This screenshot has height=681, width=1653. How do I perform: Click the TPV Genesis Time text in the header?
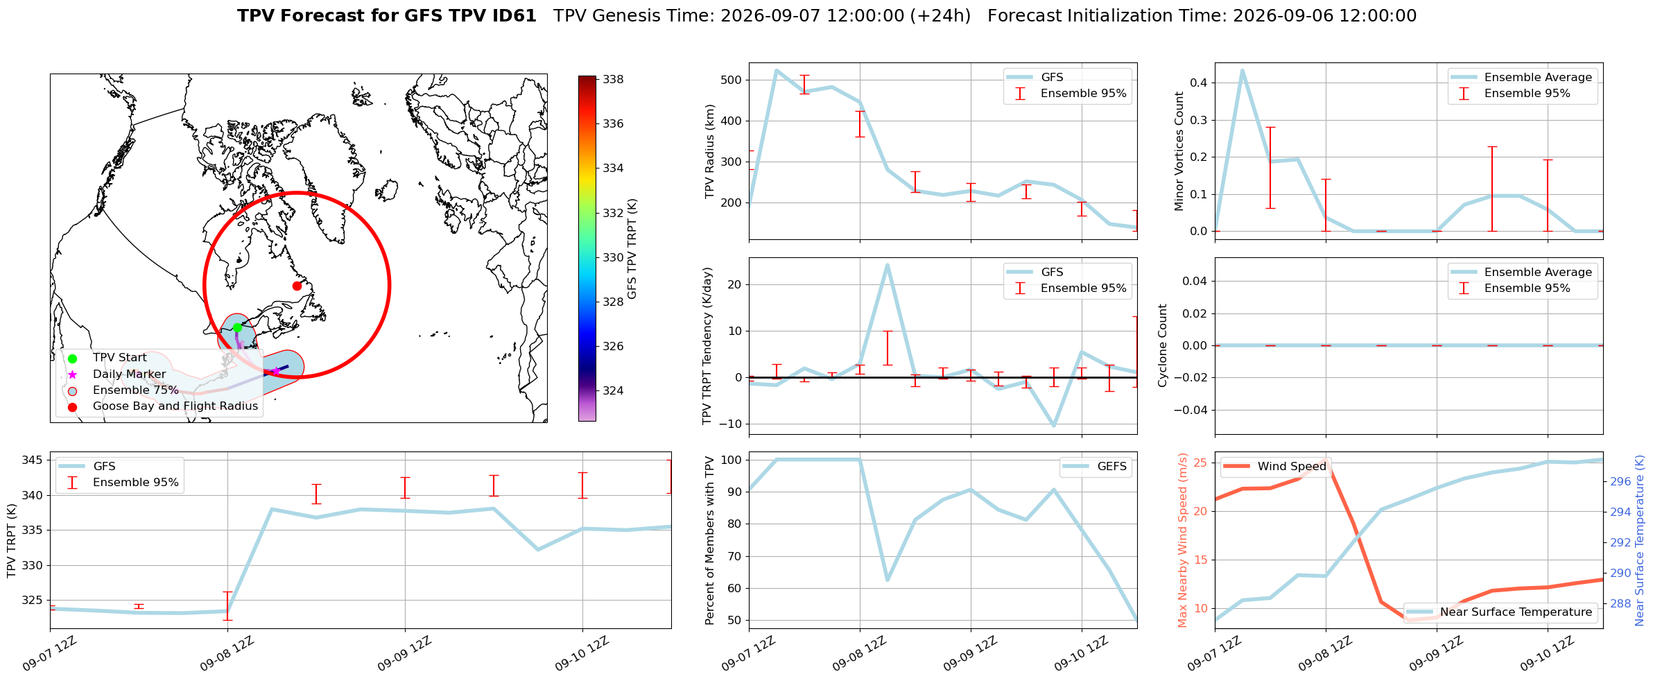(762, 16)
